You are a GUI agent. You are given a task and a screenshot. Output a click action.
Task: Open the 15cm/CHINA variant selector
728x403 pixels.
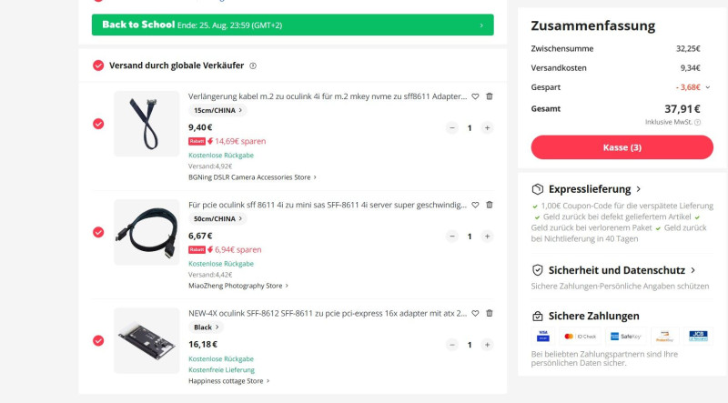pyautogui.click(x=217, y=110)
